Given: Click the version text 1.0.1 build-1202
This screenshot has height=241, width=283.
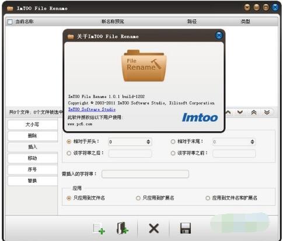Looking at the screenshot, I should click(127, 96).
